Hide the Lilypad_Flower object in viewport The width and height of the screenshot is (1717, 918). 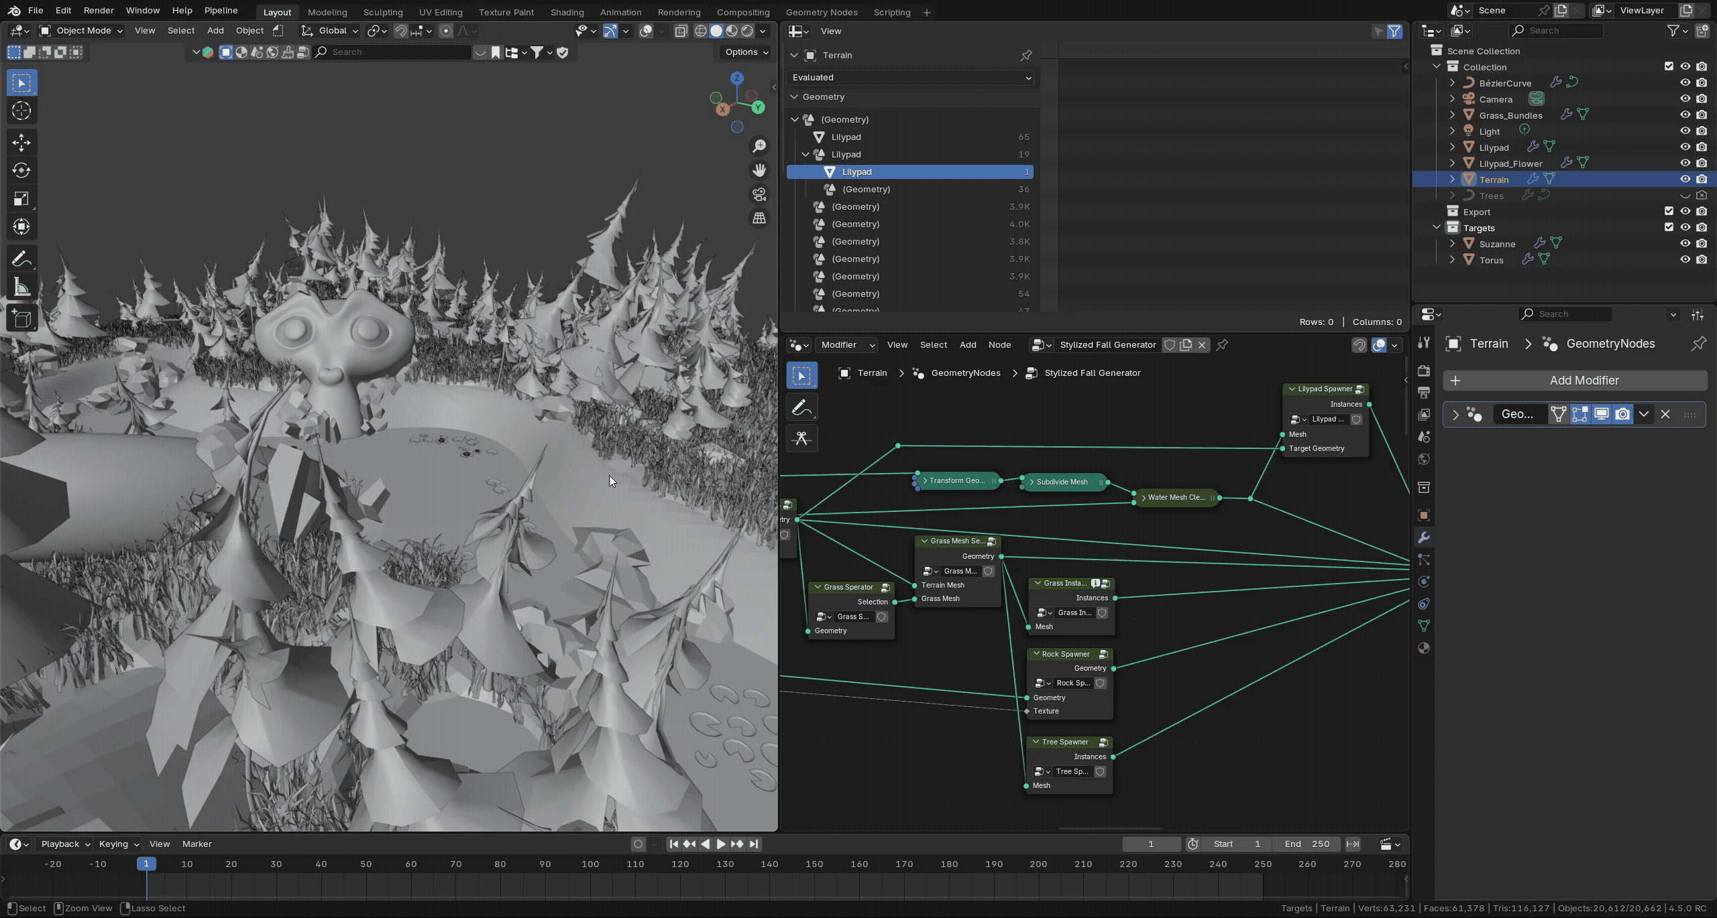click(x=1685, y=163)
